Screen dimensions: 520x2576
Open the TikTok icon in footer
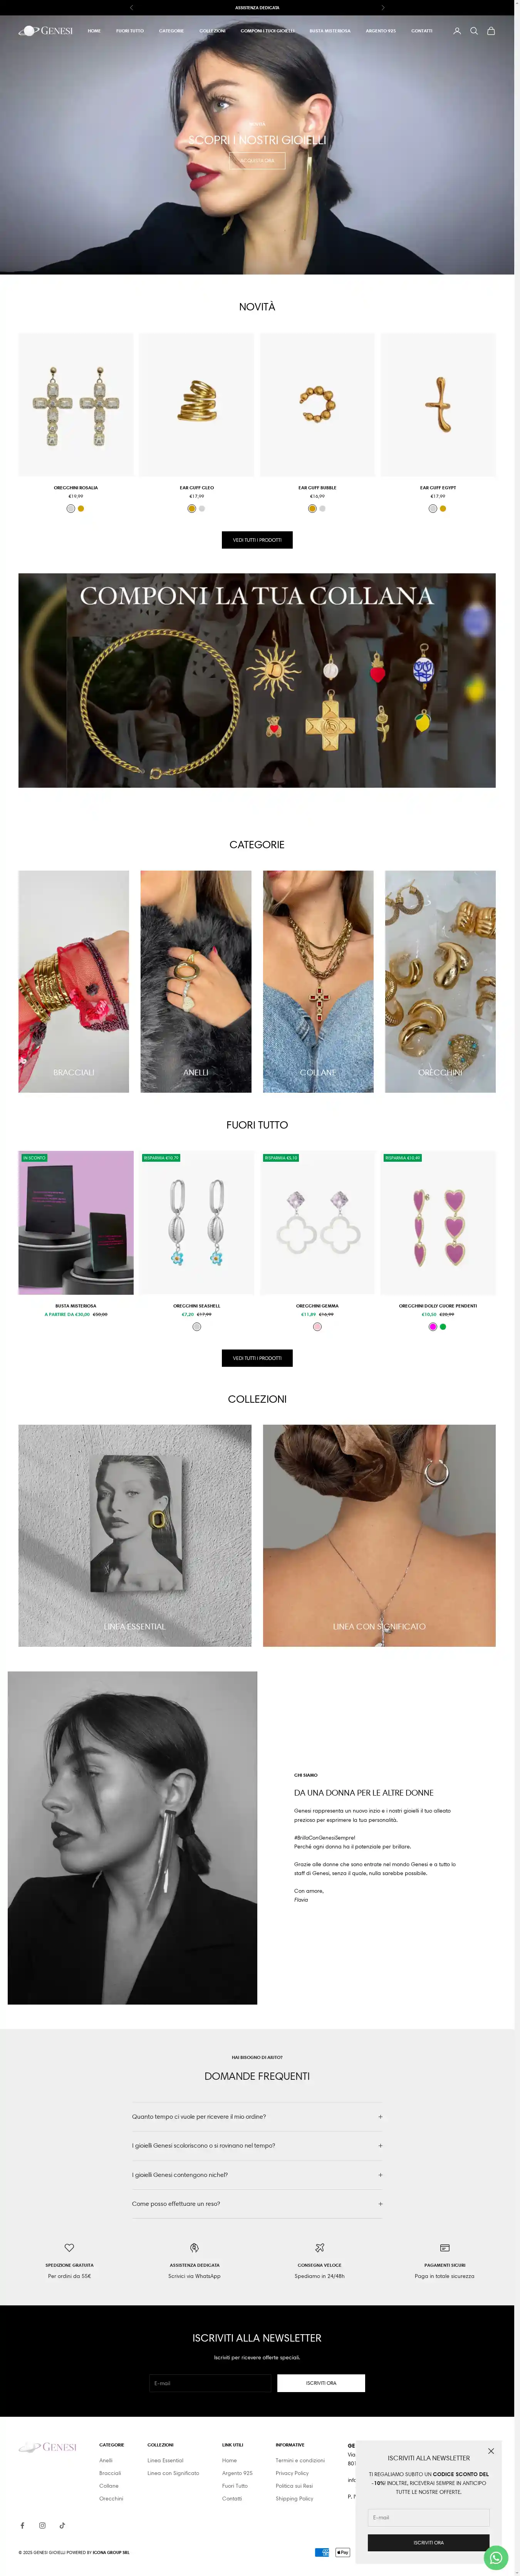tap(62, 2525)
